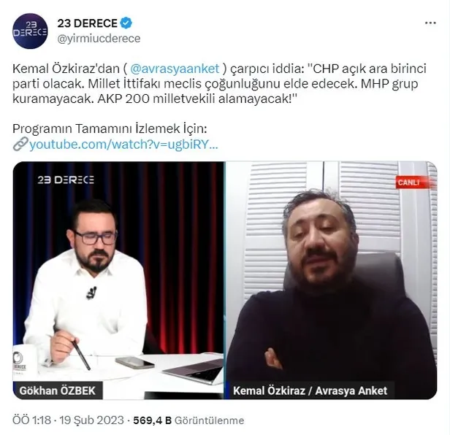Viewport: 450px width, 435px height.
Task: Open the video thumbnail preview
Action: (225, 280)
